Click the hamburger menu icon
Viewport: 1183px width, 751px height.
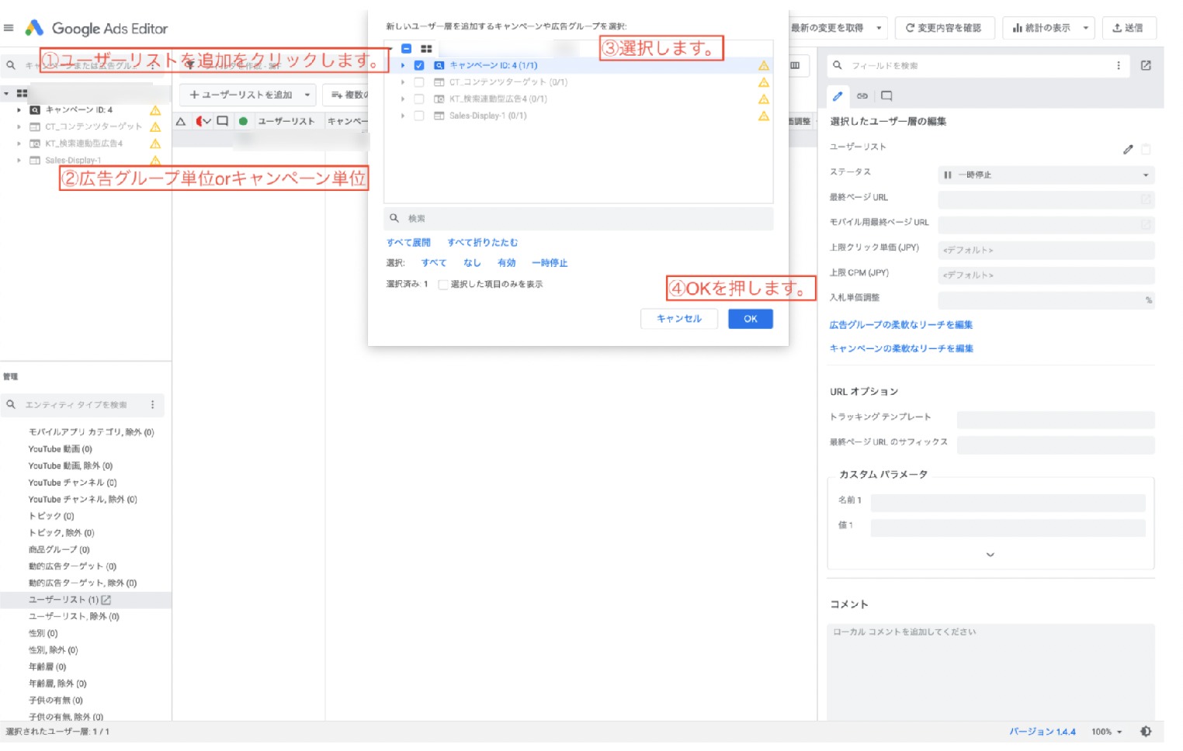click(x=9, y=28)
